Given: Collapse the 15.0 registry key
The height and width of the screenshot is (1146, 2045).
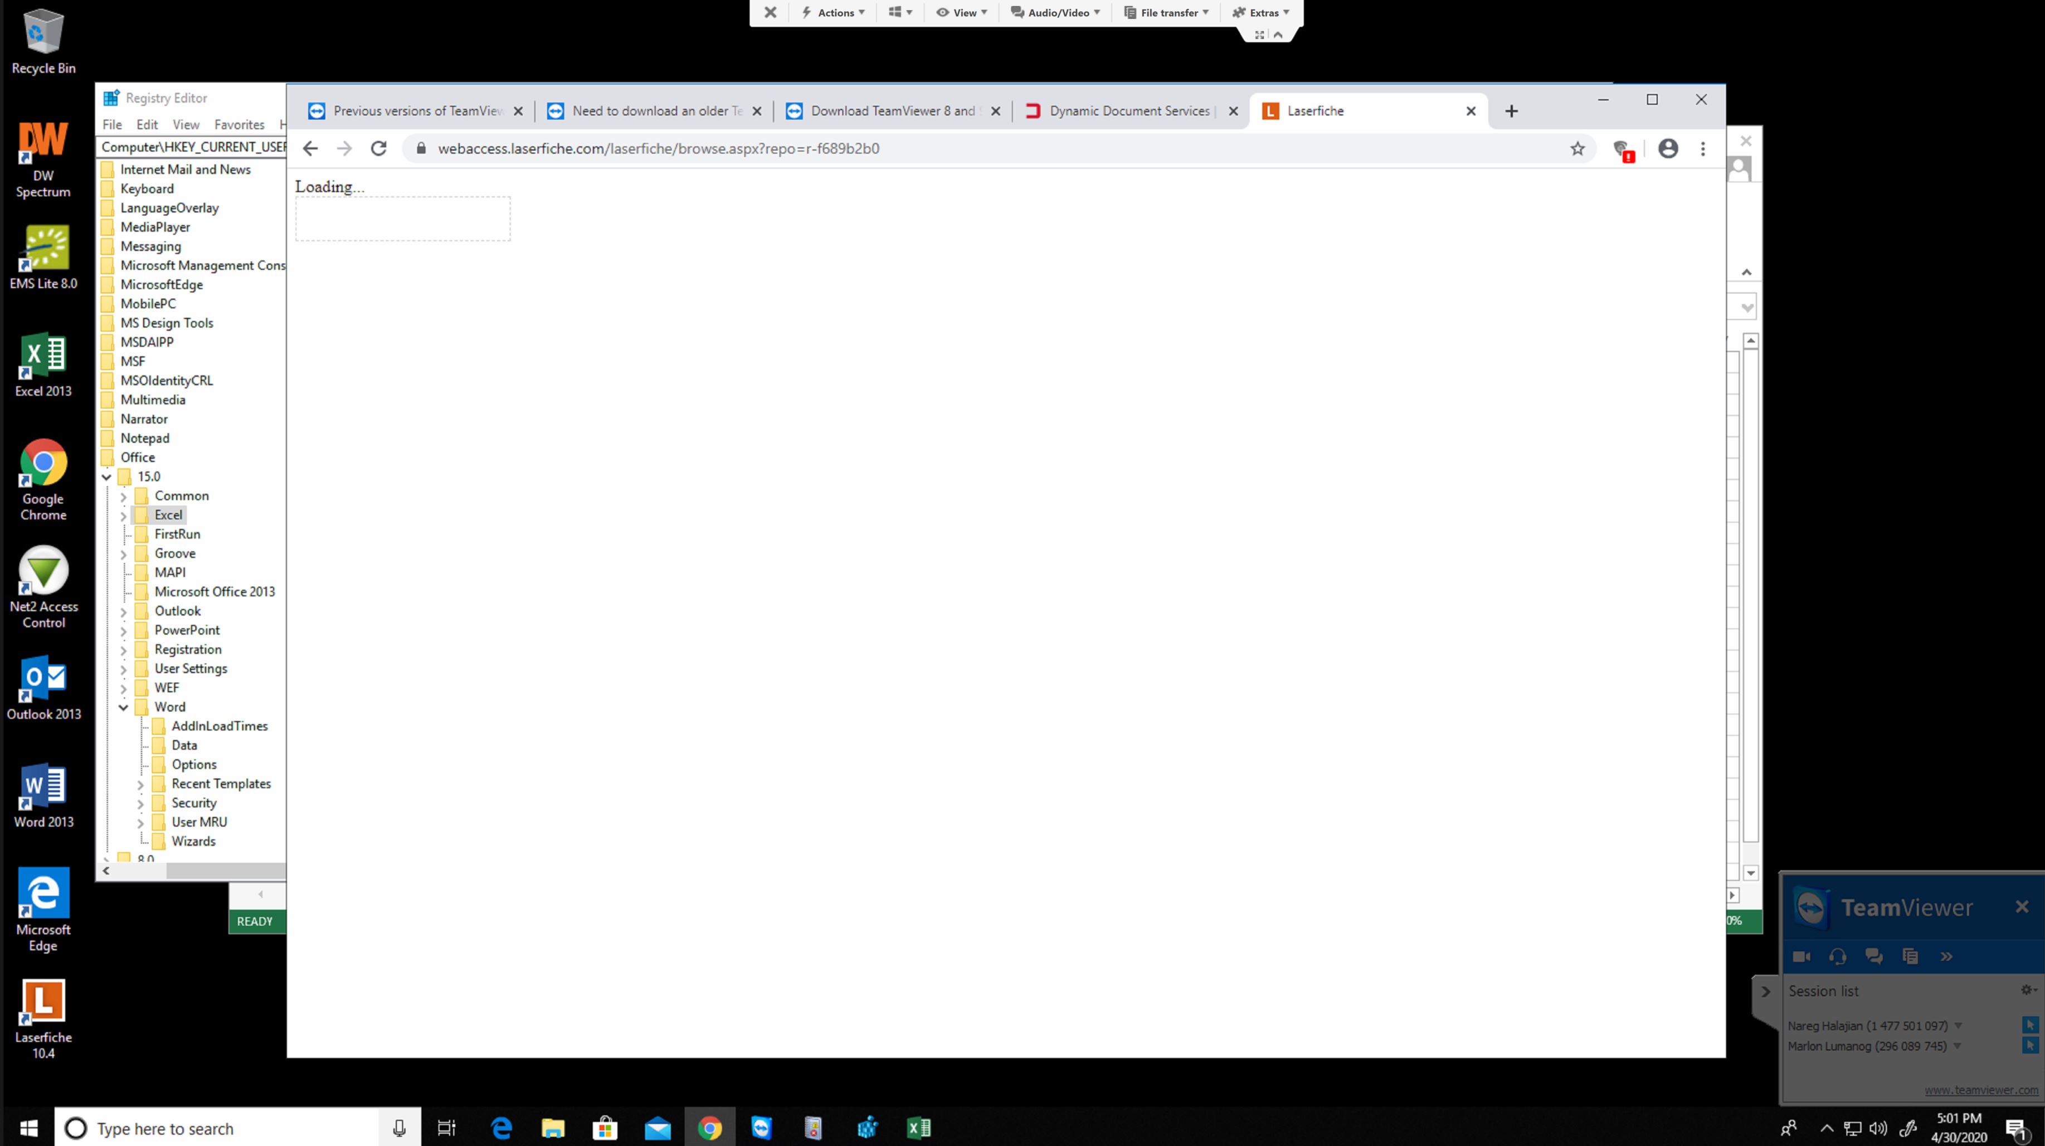Looking at the screenshot, I should coord(106,477).
